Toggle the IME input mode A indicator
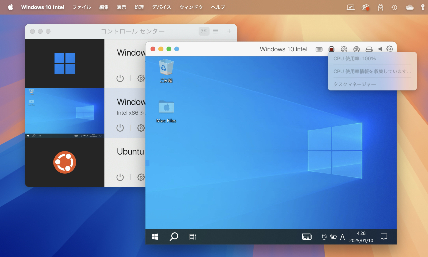The width and height of the screenshot is (428, 257). click(342, 237)
